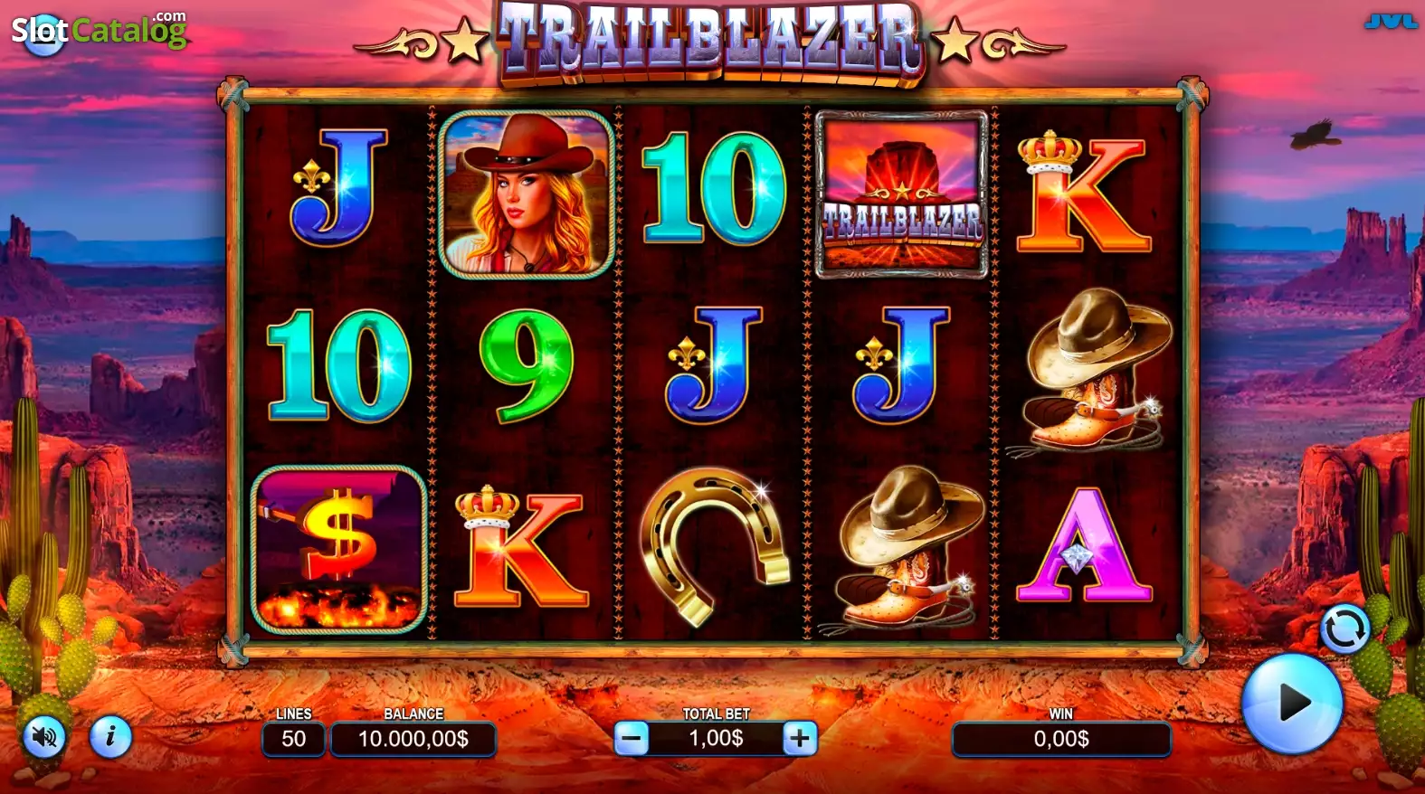This screenshot has height=794, width=1425.
Task: Open the SlotCatalog.com logo link
Action: point(98,31)
